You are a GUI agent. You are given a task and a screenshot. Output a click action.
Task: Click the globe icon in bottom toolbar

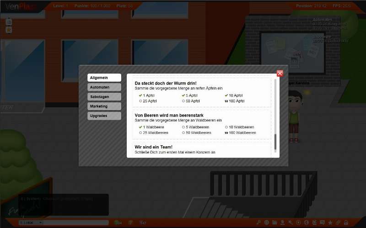click(x=306, y=223)
